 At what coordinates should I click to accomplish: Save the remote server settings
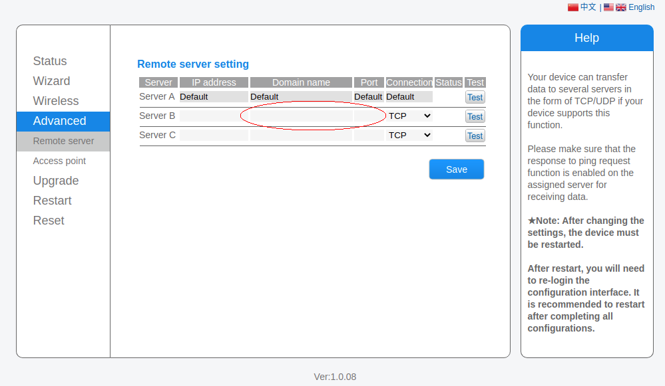click(456, 169)
